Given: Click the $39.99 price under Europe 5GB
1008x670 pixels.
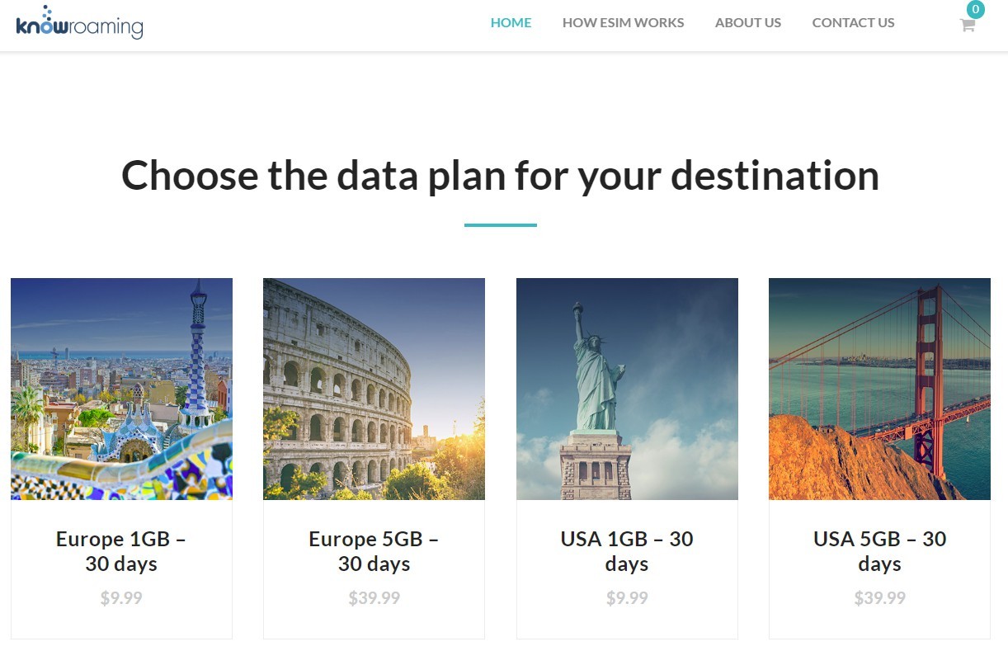Looking at the screenshot, I should pyautogui.click(x=374, y=598).
